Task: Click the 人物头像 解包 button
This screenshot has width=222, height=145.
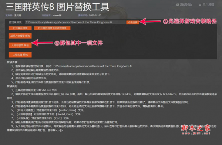Action: pos(20,55)
